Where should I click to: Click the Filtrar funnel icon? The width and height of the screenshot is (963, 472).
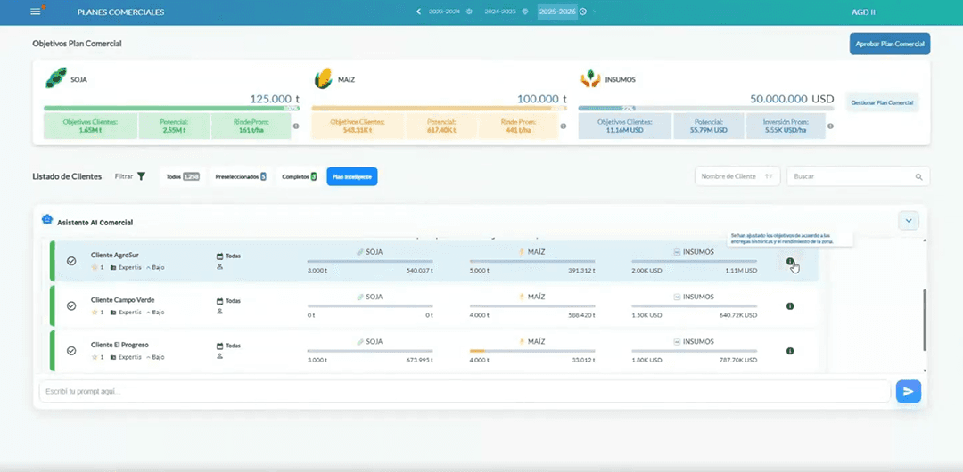(141, 176)
